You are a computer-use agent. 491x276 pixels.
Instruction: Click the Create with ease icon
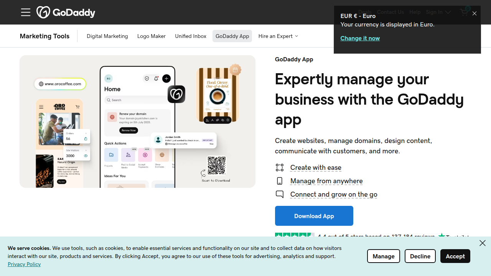[280, 168]
